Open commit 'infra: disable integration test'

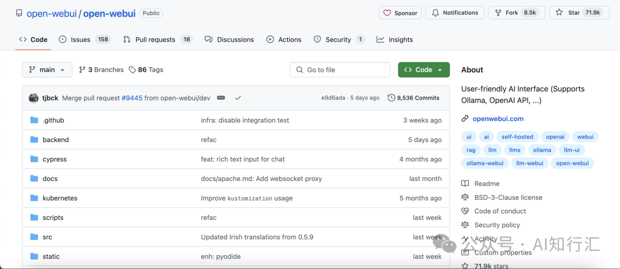[245, 120]
